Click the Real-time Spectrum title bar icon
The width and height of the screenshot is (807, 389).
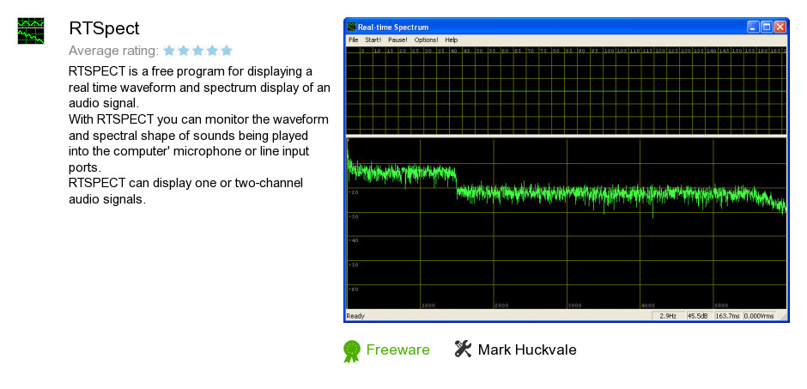(x=351, y=27)
